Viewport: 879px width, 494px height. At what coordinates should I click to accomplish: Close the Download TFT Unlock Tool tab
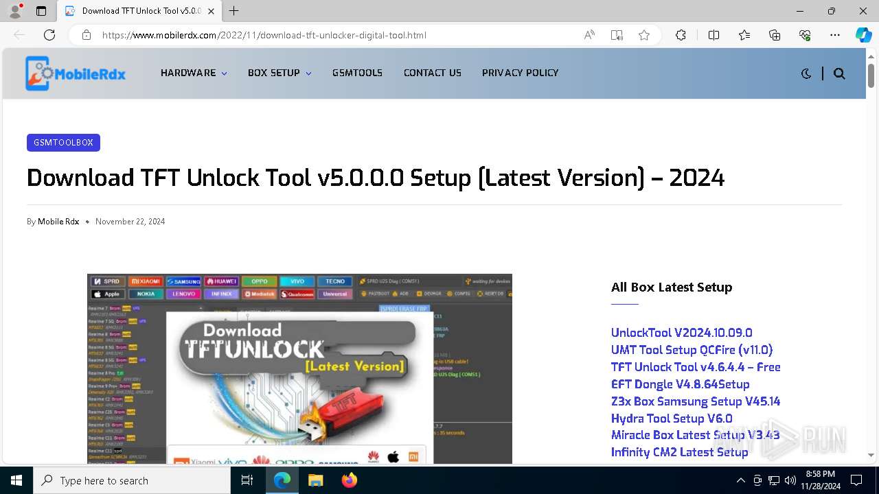tap(212, 11)
